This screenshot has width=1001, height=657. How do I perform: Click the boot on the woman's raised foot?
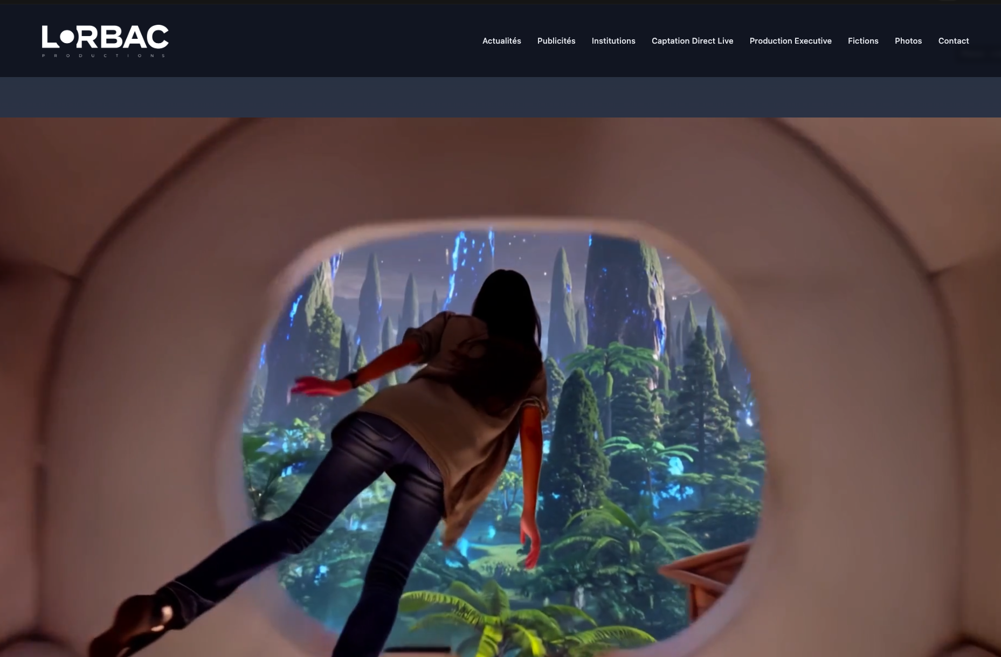pos(135,620)
